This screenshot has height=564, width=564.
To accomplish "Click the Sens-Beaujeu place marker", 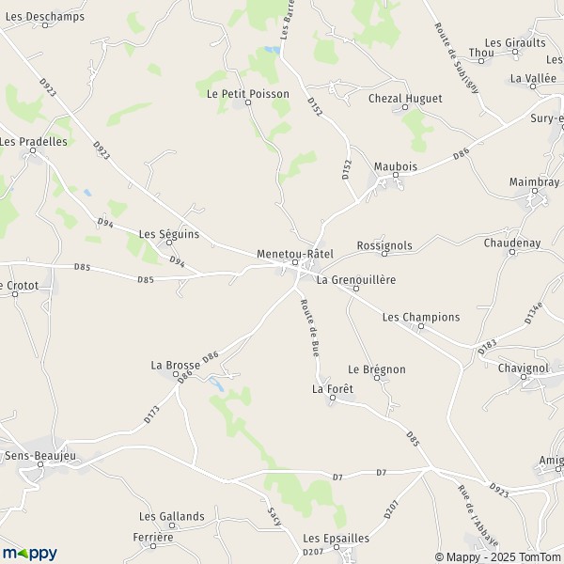I will [x=40, y=464].
